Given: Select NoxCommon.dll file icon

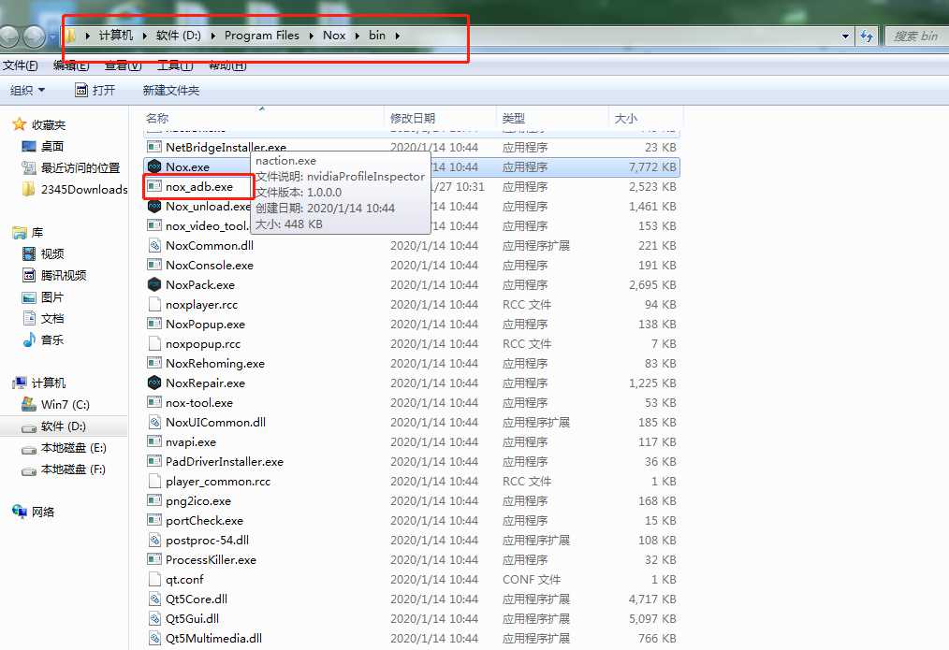Looking at the screenshot, I should point(154,245).
